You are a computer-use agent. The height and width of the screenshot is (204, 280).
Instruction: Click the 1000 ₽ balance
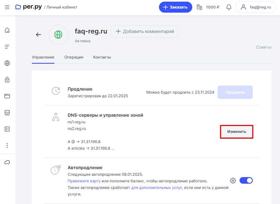[x=213, y=7]
